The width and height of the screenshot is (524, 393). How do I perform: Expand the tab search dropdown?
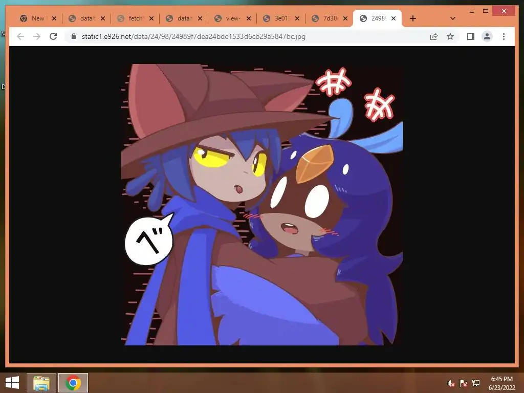point(453,18)
